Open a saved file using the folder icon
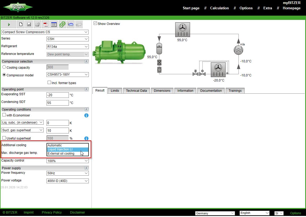The width and height of the screenshot is (306, 217). point(37,24)
